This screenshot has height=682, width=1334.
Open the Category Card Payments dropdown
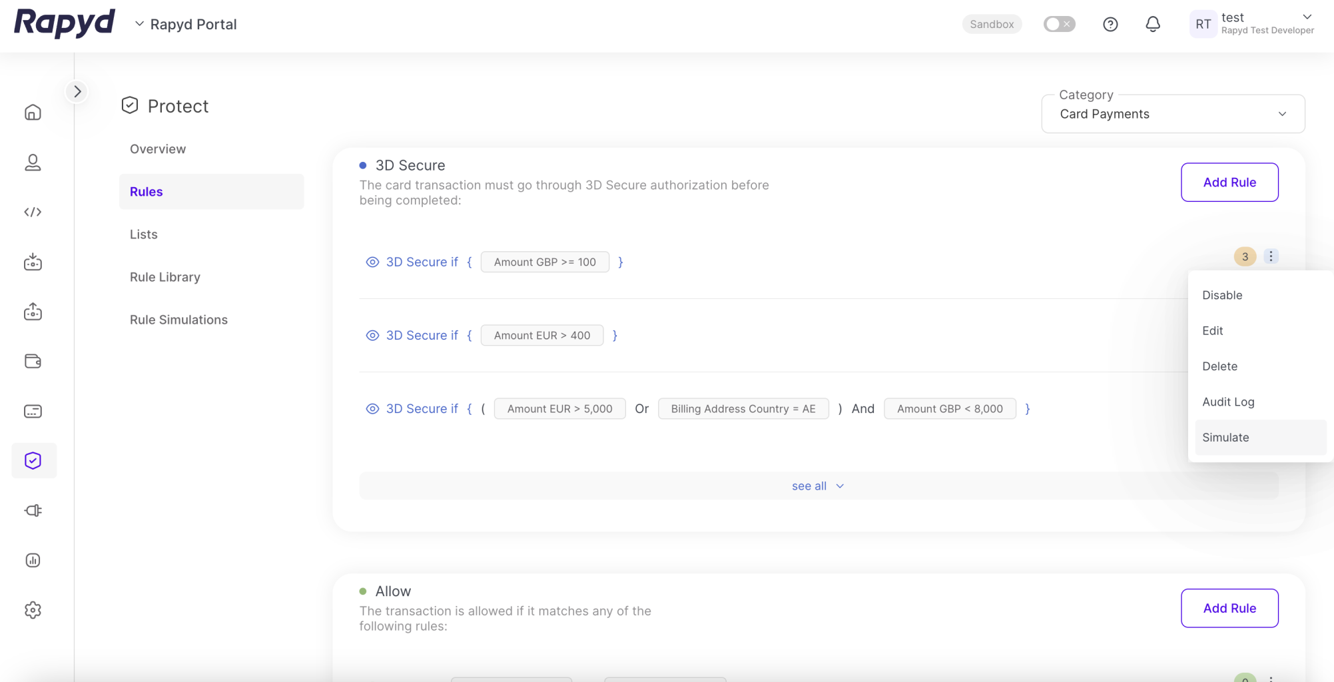point(1173,114)
